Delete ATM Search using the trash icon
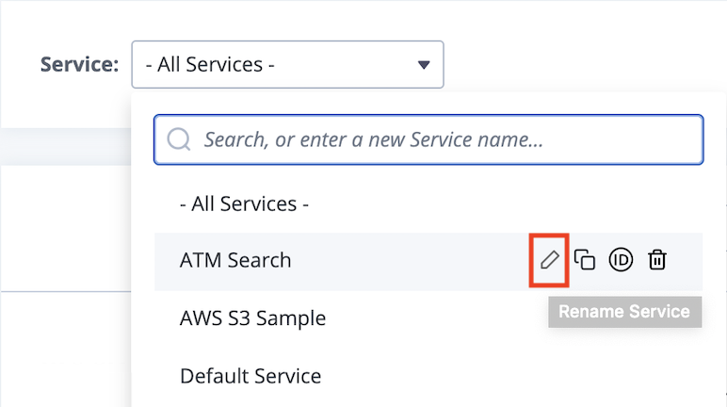727x407 pixels. (657, 260)
